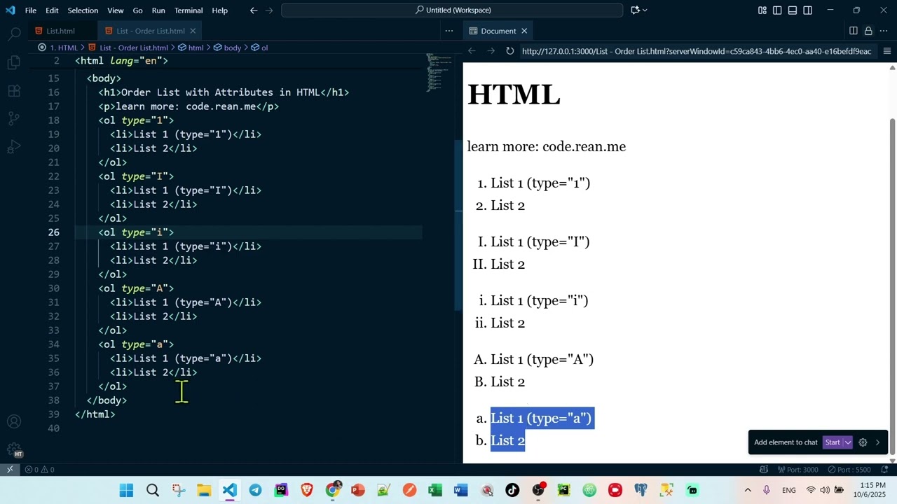Toggle the secondary side bar
The image size is (897, 504).
click(808, 10)
